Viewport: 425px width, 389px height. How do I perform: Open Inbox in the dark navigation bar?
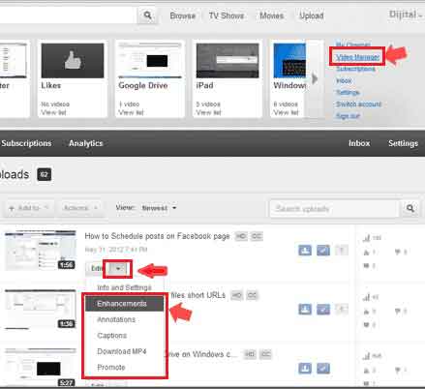pyautogui.click(x=359, y=143)
